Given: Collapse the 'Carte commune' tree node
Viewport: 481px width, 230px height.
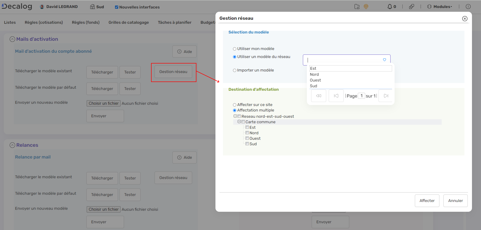Looking at the screenshot, I should click(x=239, y=122).
